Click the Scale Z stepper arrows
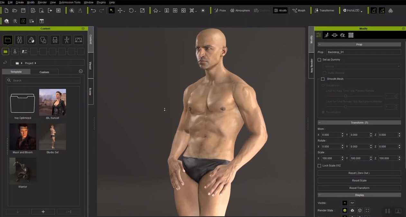Viewport: 406px width, 217px height. pos(399,158)
